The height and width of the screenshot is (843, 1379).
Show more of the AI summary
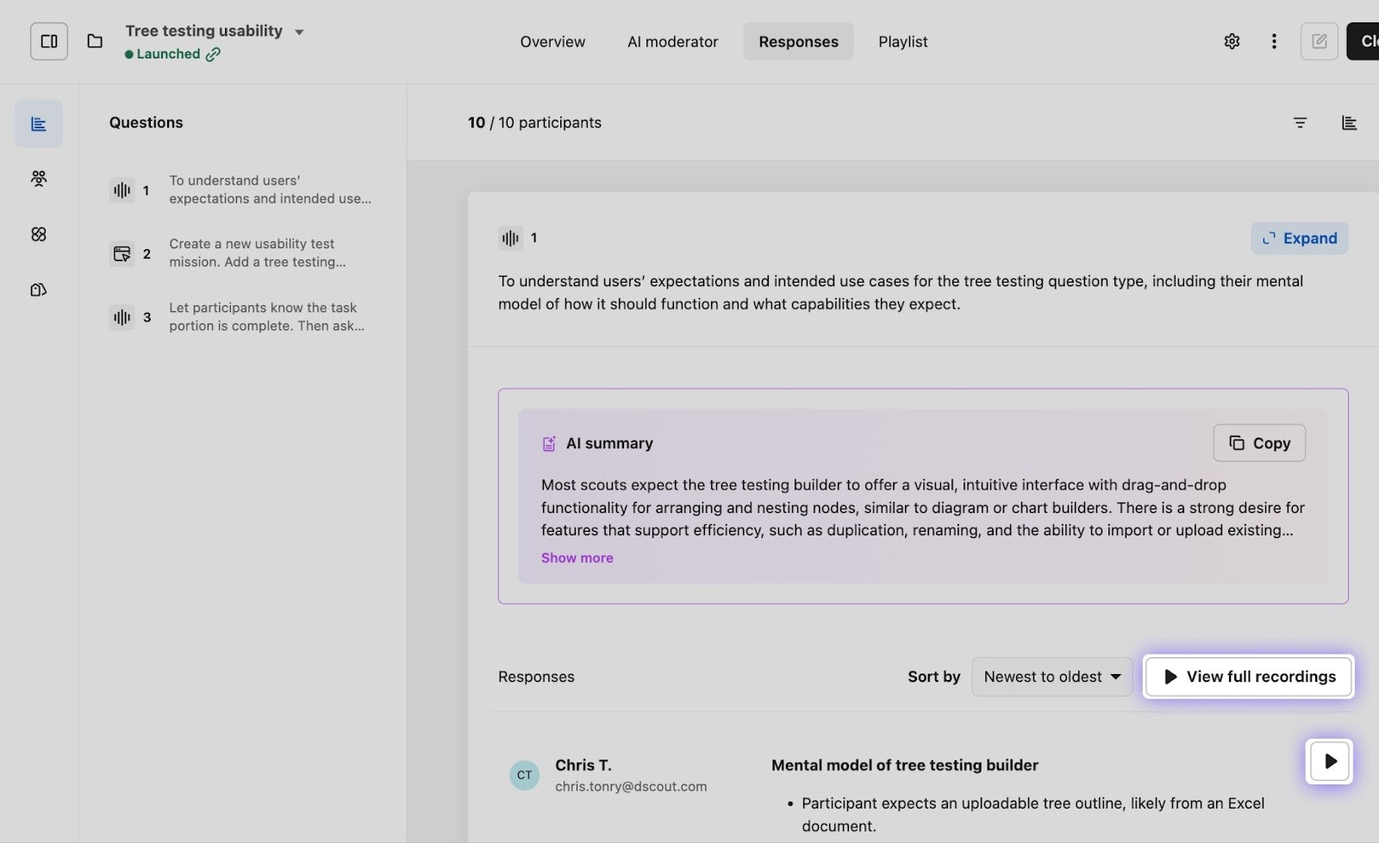pyautogui.click(x=577, y=558)
